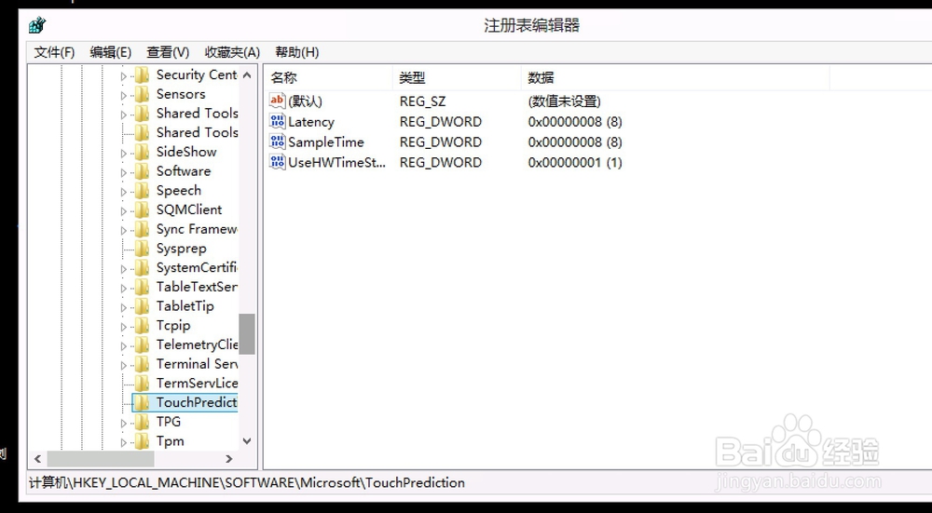Click the 0x00000001 (1) data cell
932x513 pixels.
[575, 162]
